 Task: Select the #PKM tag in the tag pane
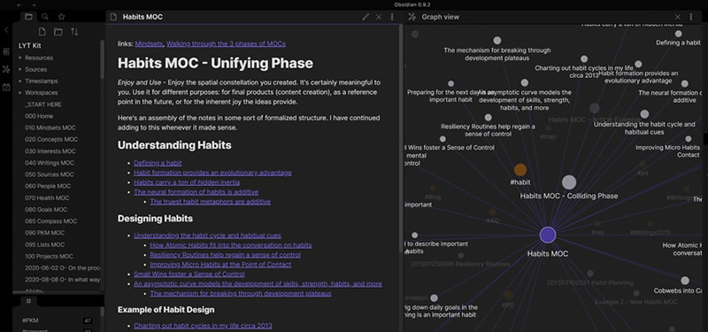tap(30, 320)
